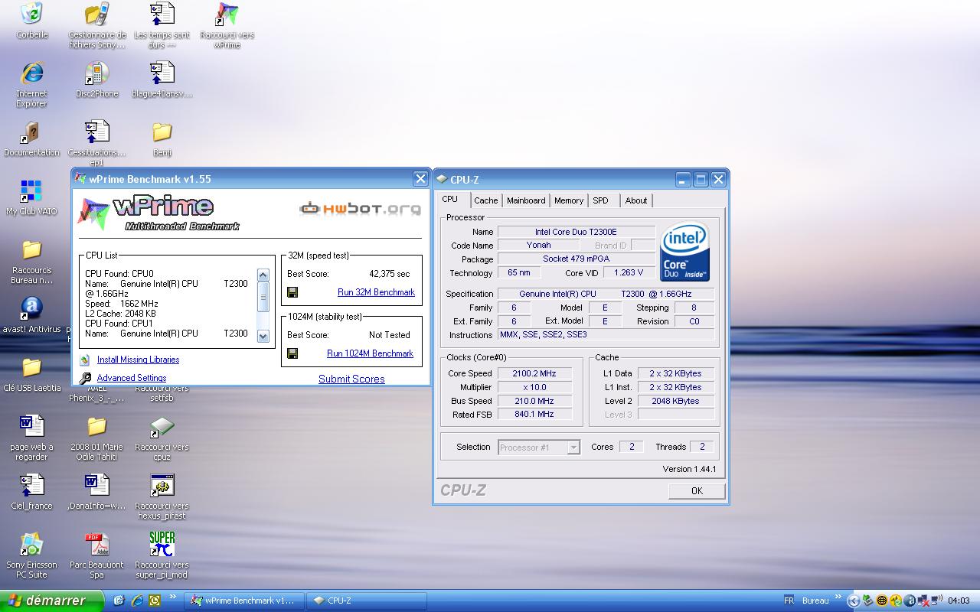Open the 'Raccourci vers wPrime' desktop shortcut
This screenshot has width=980, height=612.
coord(227,25)
